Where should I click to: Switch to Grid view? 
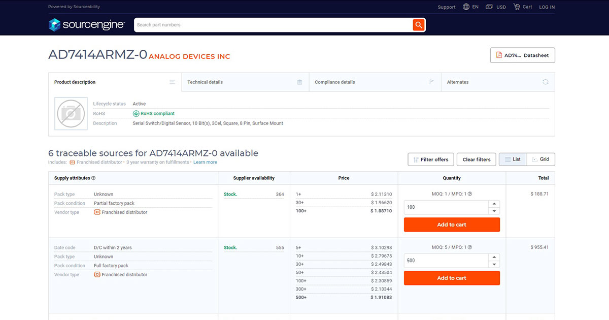540,159
